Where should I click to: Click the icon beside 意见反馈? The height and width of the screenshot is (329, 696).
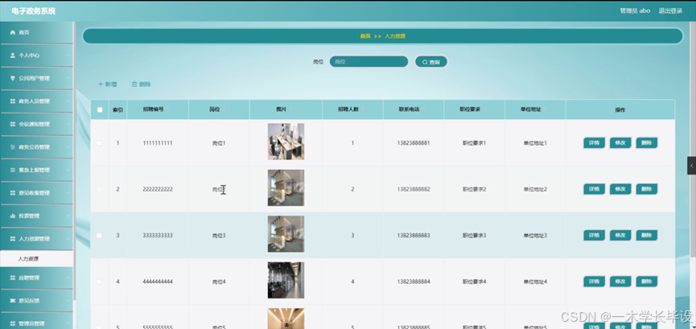[x=12, y=301]
